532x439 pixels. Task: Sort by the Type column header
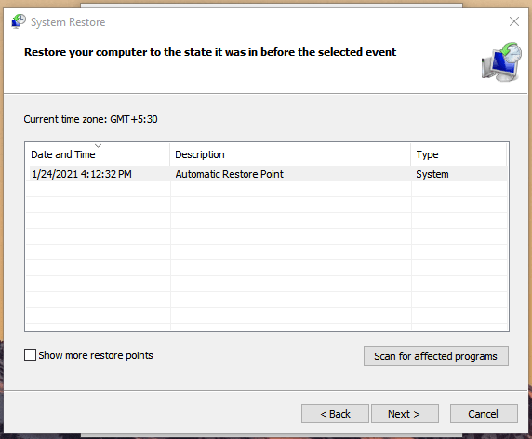click(459, 154)
